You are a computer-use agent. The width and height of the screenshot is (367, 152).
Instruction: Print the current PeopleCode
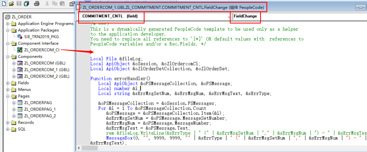point(36,4)
